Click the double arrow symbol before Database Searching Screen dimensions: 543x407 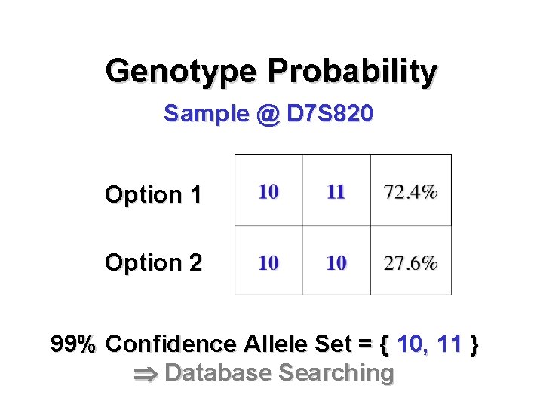point(146,373)
